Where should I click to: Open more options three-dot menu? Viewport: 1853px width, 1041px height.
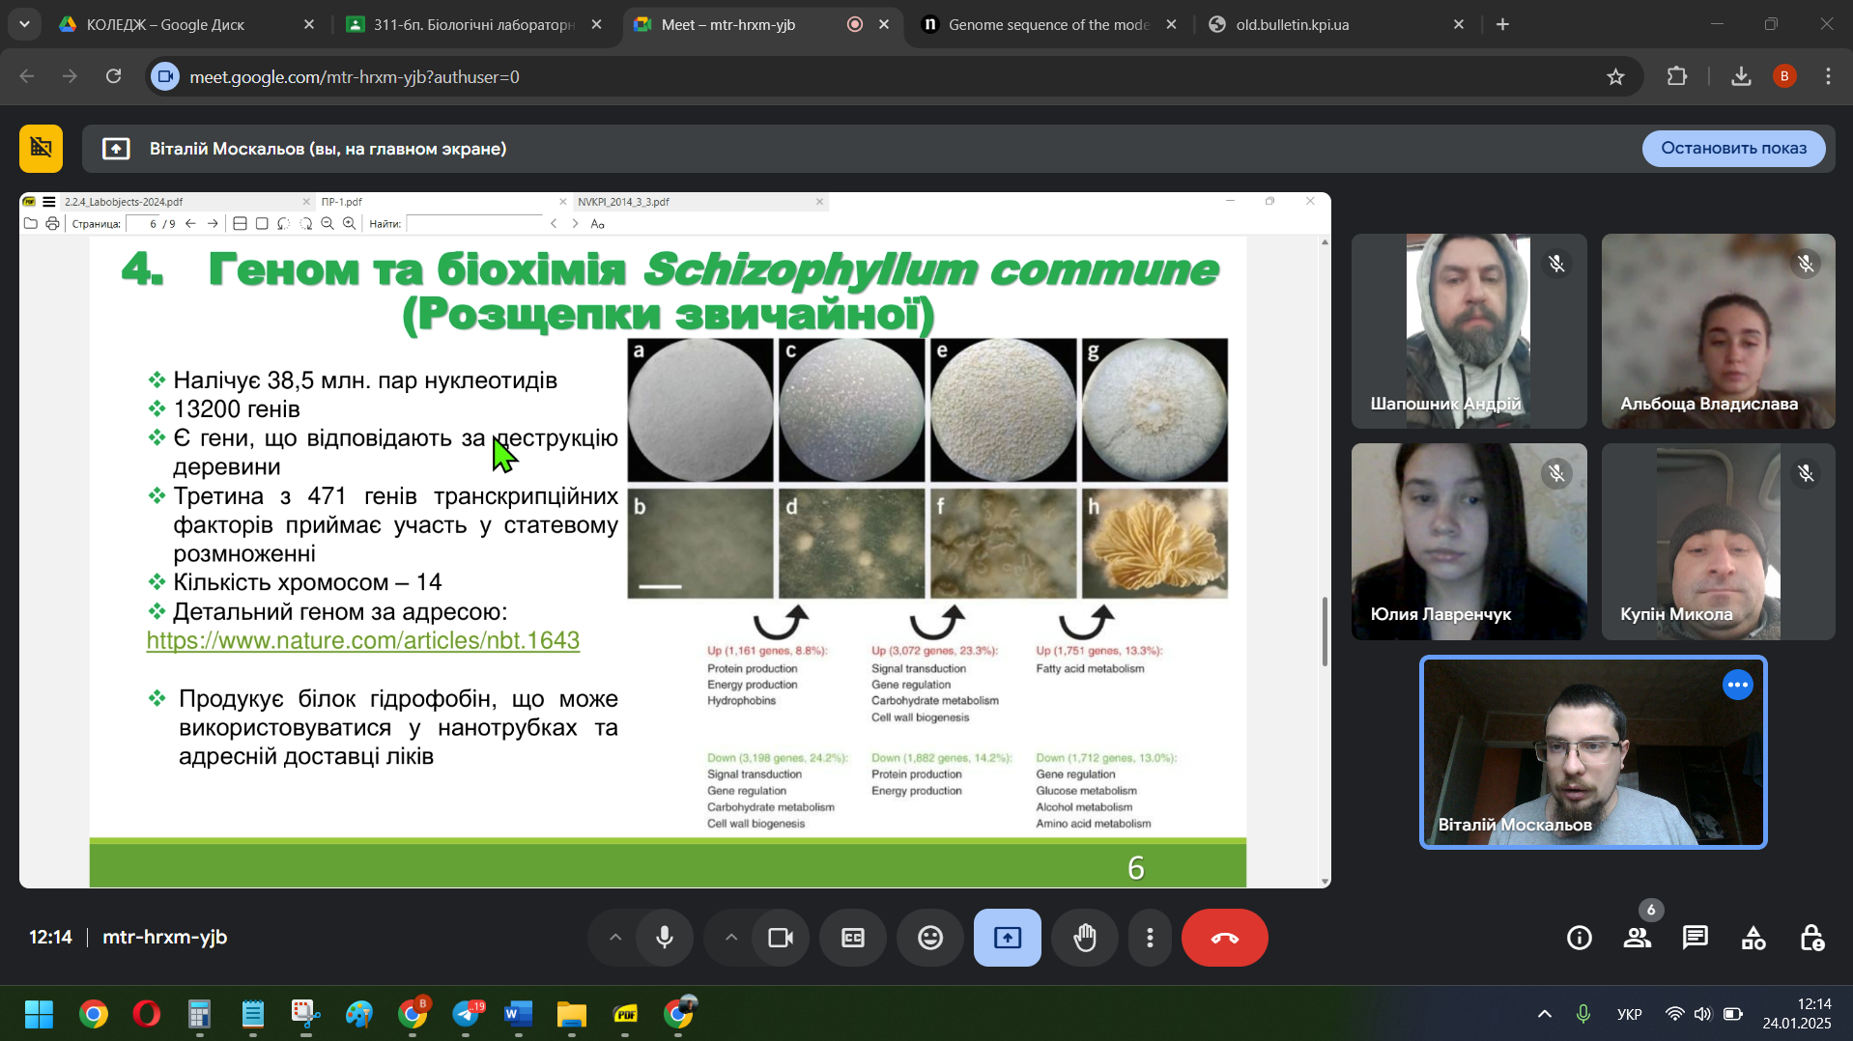[x=1150, y=938]
